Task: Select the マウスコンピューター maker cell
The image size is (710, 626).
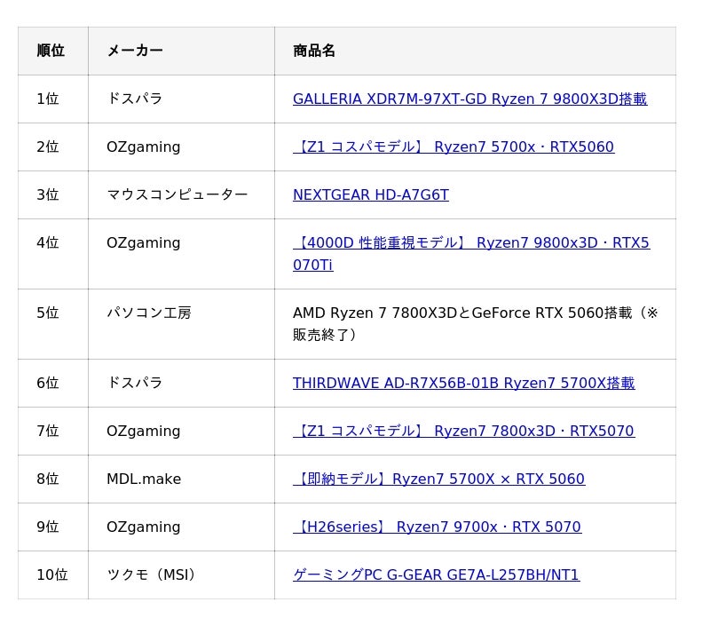Action: pyautogui.click(x=177, y=195)
